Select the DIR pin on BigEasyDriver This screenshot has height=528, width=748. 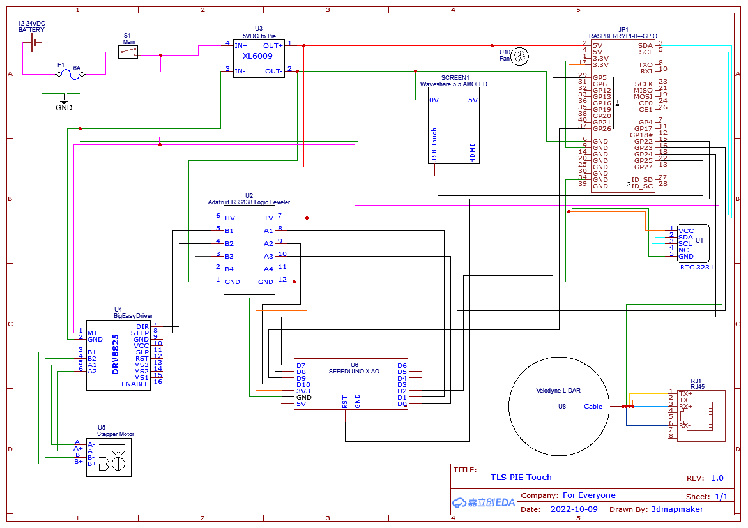(x=142, y=327)
